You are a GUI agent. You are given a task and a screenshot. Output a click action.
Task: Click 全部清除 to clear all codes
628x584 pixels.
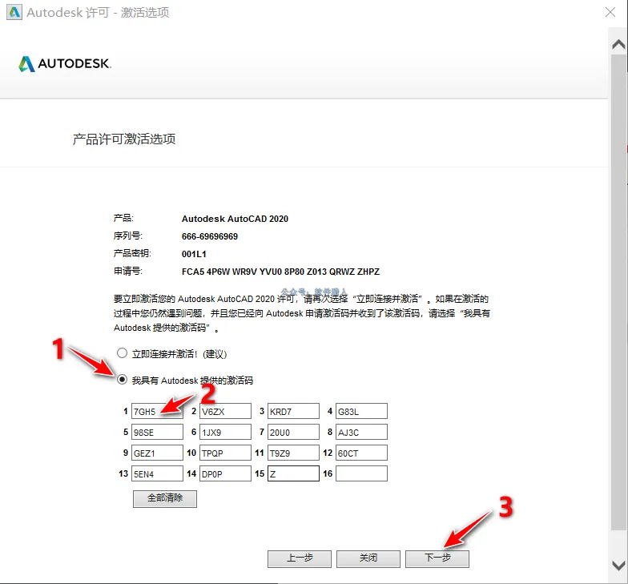coord(165,498)
